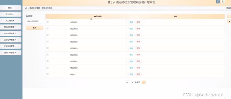Expand the 个人中心 sidebar menu
This screenshot has height=99, width=231.
pyautogui.click(x=10, y=14)
